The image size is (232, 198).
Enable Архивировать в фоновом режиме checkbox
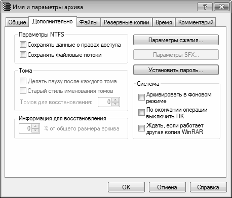pyautogui.click(x=141, y=97)
